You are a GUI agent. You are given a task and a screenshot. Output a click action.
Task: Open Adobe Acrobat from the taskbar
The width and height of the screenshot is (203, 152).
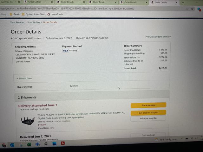coord(63,143)
